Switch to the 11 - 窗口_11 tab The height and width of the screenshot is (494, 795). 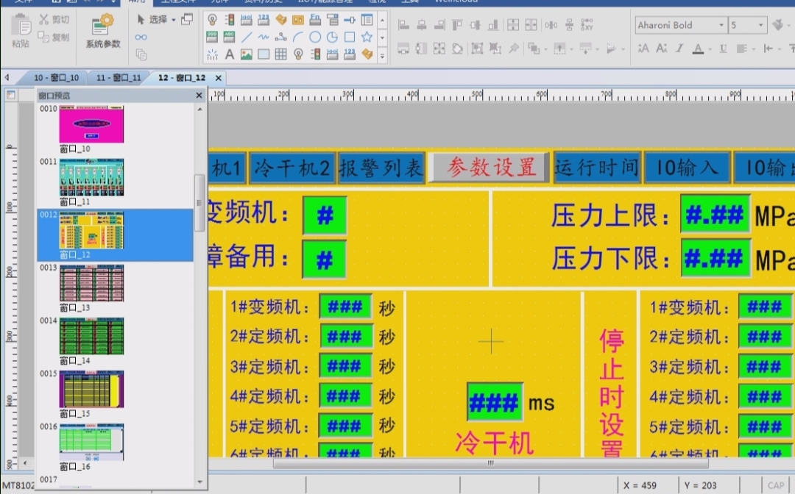tap(119, 77)
